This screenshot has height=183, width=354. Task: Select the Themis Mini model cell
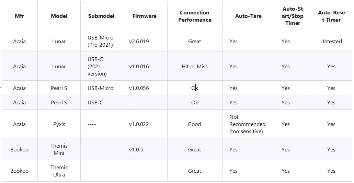coord(59,149)
